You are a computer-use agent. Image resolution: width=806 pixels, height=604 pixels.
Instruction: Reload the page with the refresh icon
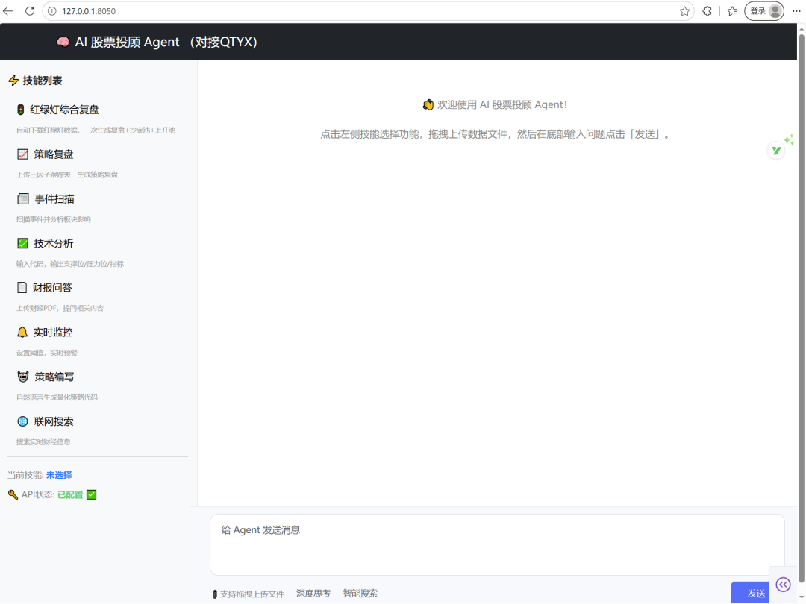(30, 10)
